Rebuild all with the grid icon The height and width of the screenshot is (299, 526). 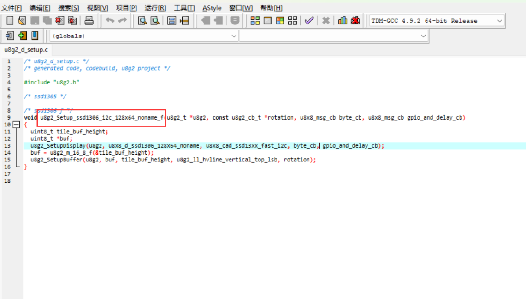[292, 20]
